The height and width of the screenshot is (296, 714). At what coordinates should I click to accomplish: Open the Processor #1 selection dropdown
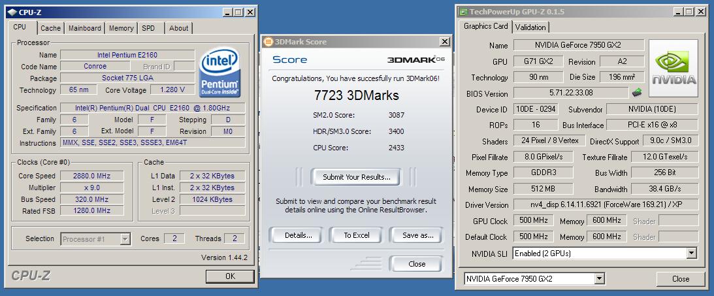coord(95,238)
